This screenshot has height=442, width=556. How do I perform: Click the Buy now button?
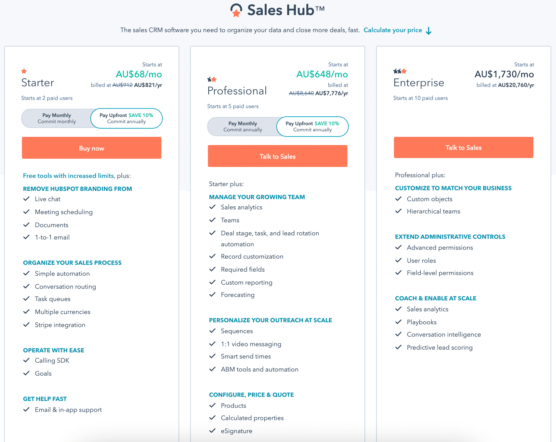point(92,148)
